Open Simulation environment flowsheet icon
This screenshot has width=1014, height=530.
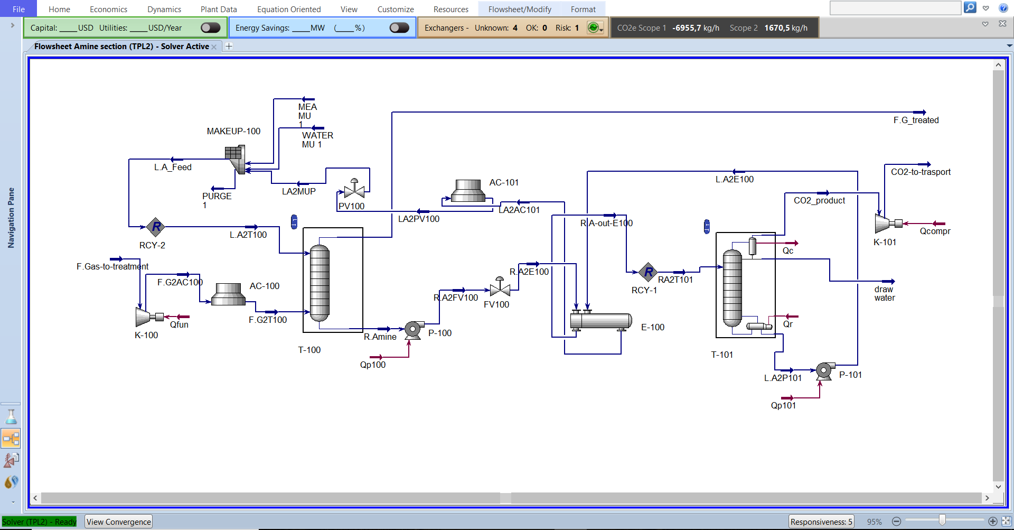(x=11, y=438)
